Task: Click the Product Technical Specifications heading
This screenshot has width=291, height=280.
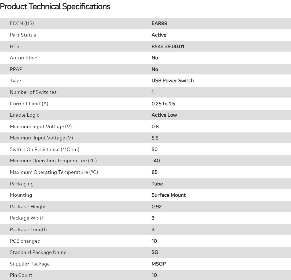Action: 55,6
